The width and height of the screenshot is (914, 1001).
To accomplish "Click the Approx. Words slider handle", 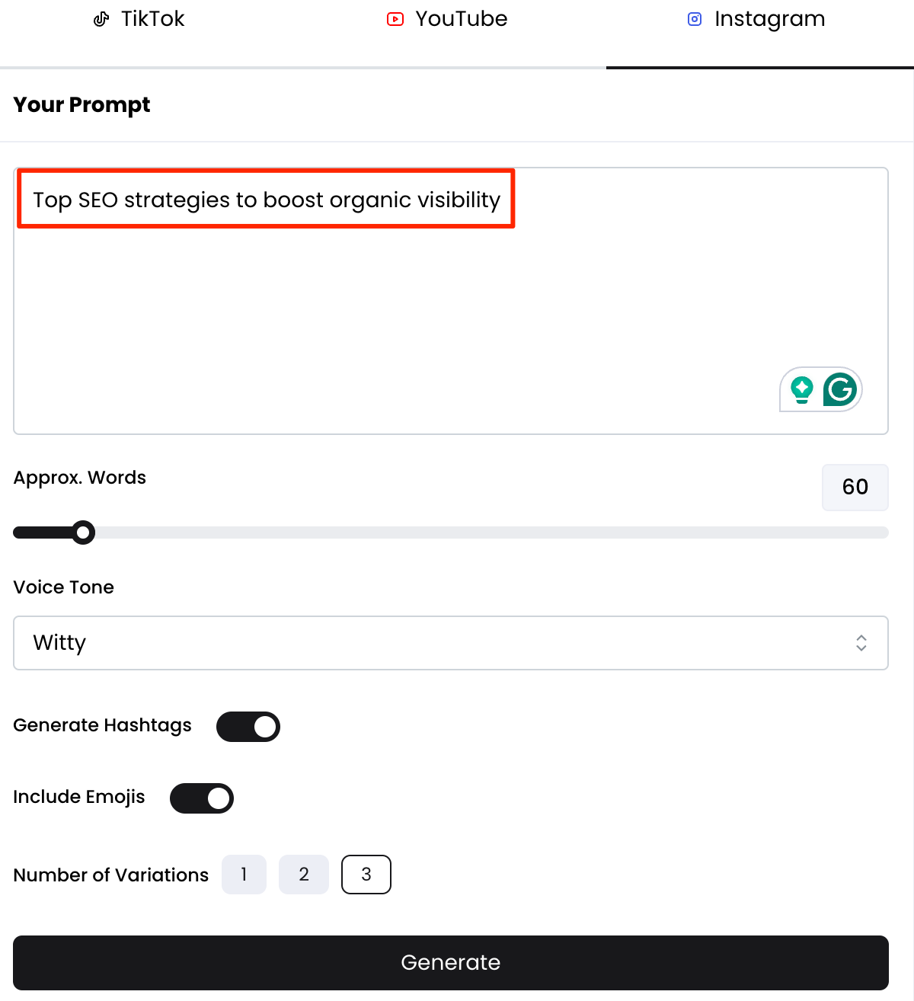I will [x=83, y=532].
